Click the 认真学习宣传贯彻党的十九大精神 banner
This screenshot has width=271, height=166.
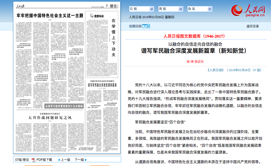64,106
